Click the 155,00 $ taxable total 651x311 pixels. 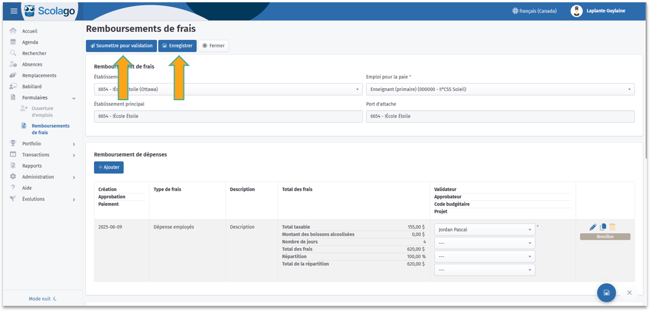pos(416,227)
